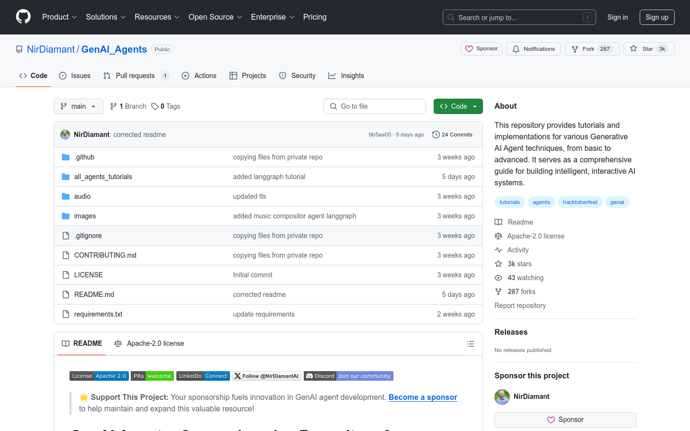Click the Report repository link

click(520, 306)
